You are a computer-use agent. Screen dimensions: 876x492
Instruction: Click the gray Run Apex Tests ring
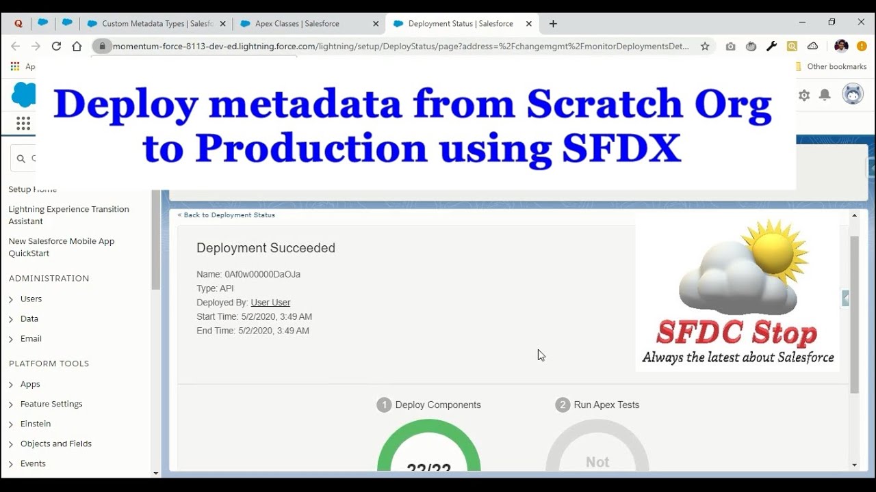click(x=597, y=446)
